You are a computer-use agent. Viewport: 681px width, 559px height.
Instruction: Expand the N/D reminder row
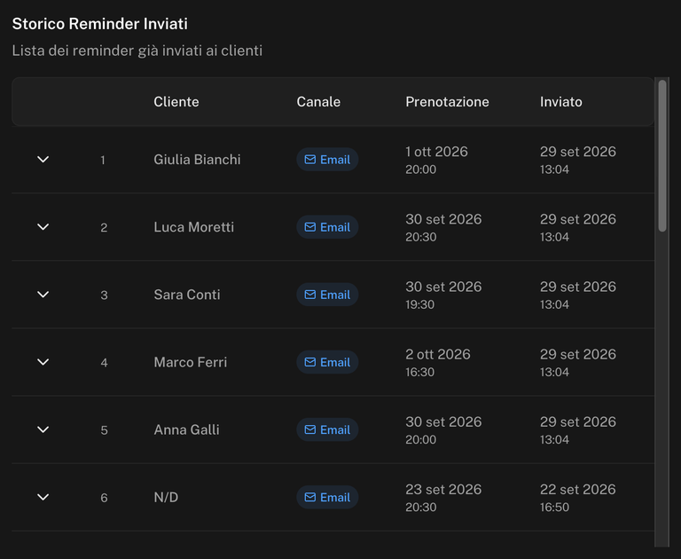(43, 497)
